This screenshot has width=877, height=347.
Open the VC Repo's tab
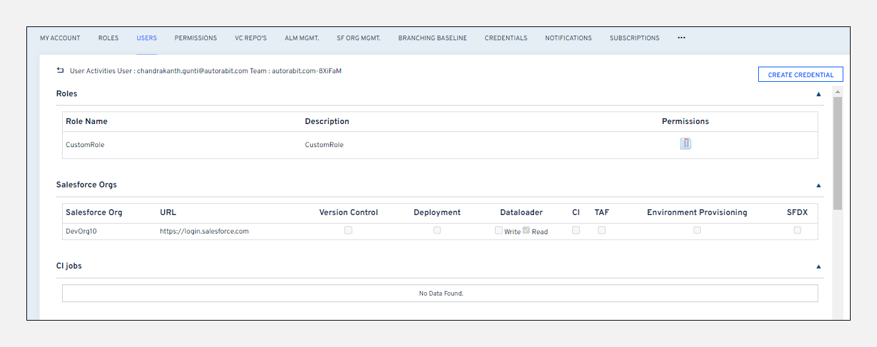(x=251, y=38)
